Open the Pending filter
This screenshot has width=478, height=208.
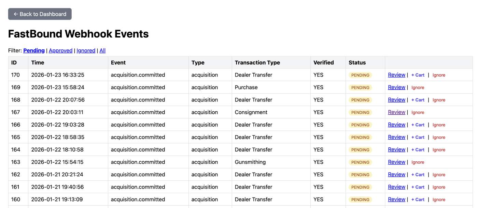tap(34, 50)
